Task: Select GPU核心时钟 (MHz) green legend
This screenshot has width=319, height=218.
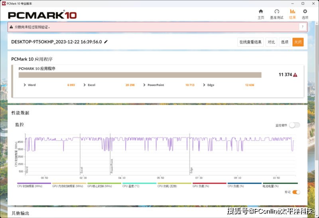Action: tap(104, 185)
